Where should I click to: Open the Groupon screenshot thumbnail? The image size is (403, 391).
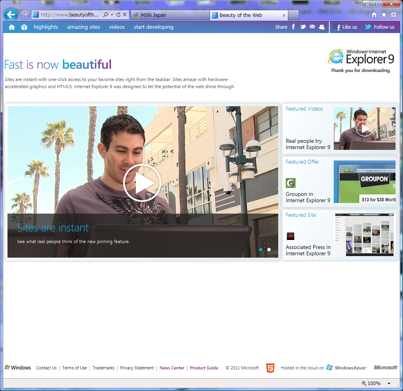coord(364,182)
